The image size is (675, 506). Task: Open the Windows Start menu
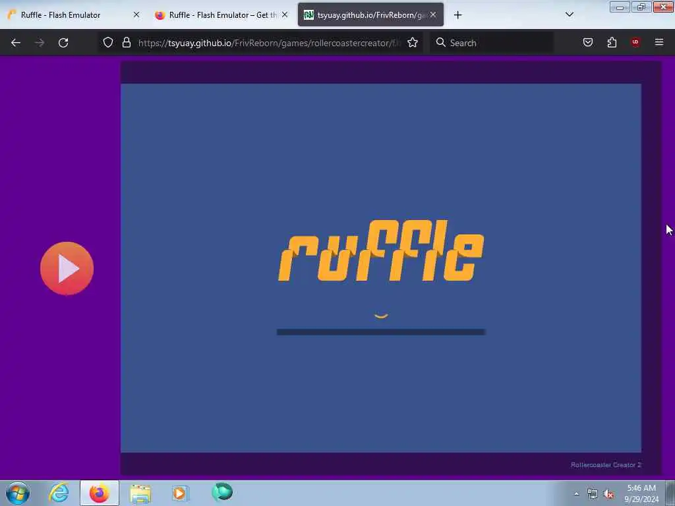pyautogui.click(x=18, y=493)
